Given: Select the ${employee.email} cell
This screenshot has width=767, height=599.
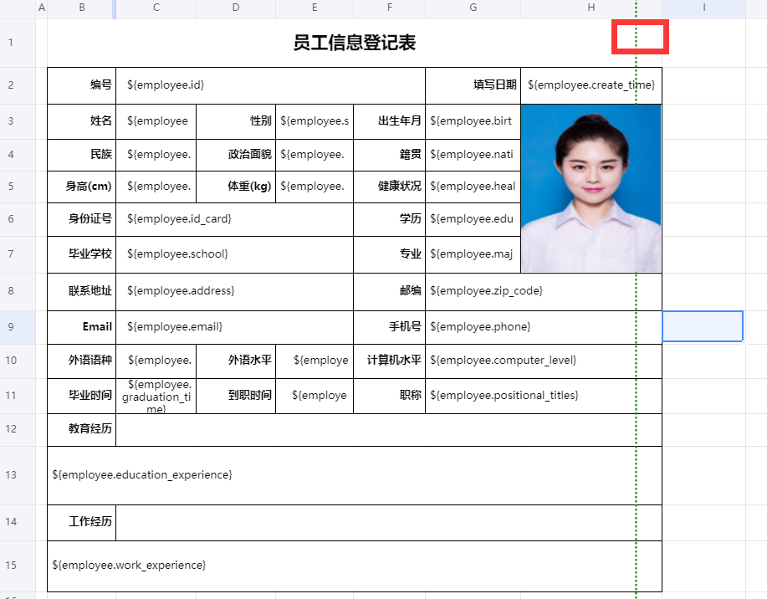Looking at the screenshot, I should (235, 327).
